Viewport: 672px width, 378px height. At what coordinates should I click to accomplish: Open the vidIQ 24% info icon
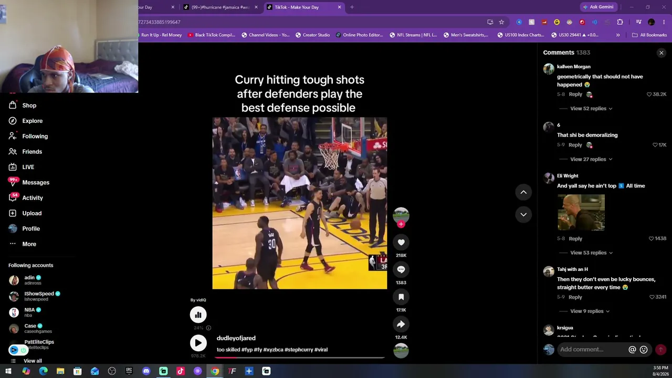208,328
